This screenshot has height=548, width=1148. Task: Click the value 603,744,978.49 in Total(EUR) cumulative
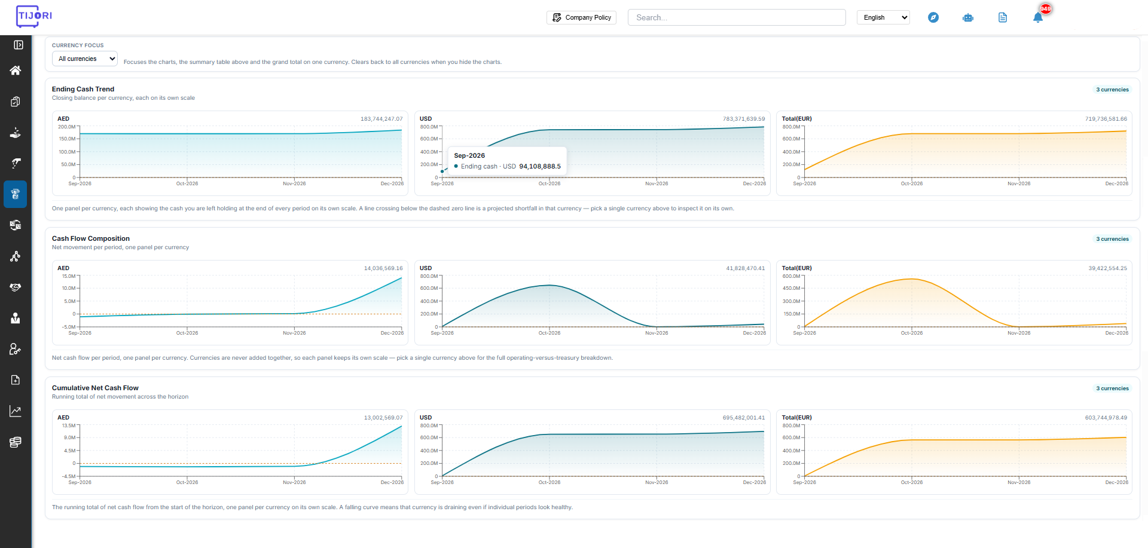(1106, 418)
